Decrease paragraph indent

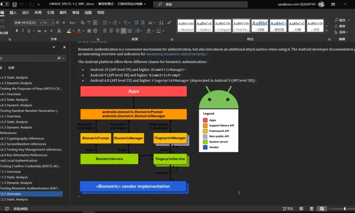tap(136, 22)
